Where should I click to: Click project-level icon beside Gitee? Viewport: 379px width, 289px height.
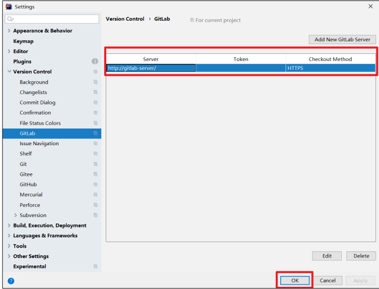pos(95,174)
